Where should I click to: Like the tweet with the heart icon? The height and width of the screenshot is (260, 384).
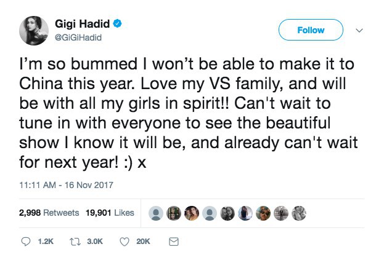click(x=124, y=242)
